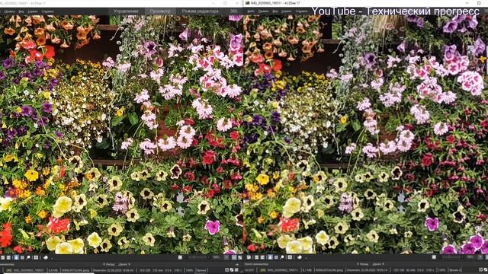Adjust zoom slider in left window
488x274 pixels.
point(197,257)
